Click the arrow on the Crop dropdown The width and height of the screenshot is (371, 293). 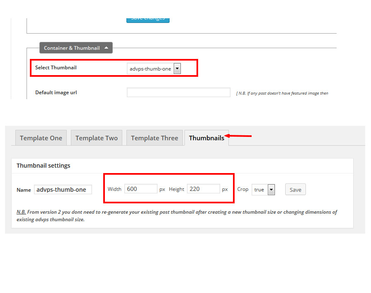tap(271, 190)
